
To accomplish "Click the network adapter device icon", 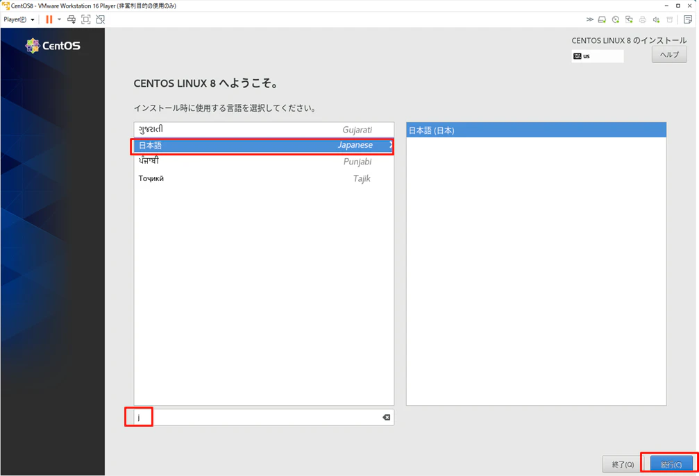I will [629, 19].
